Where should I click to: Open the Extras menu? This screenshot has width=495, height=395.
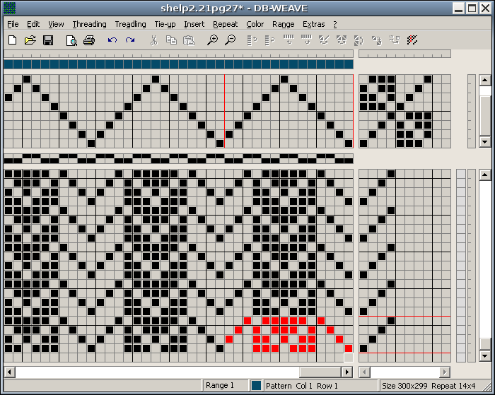point(314,24)
